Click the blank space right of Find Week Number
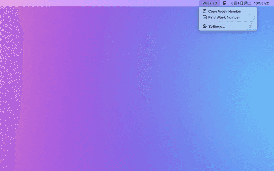 [248, 18]
